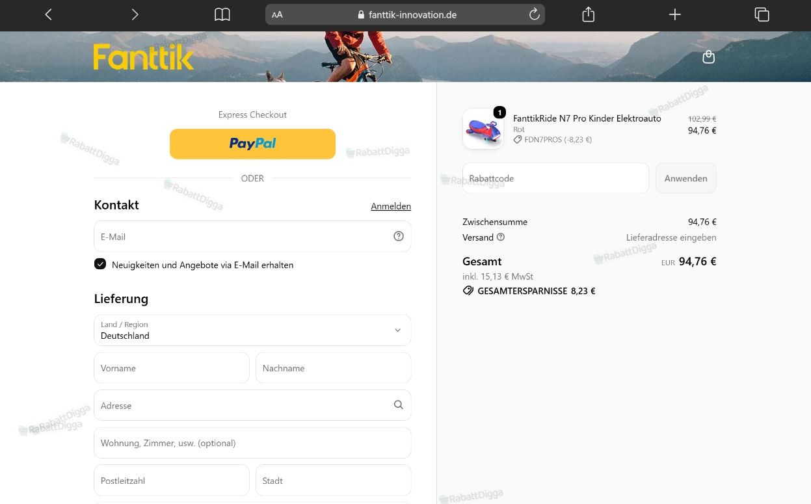Click the GESAMTERSPARNISSE 8,23 € text
Screen dimensions: 811x504
pos(537,291)
